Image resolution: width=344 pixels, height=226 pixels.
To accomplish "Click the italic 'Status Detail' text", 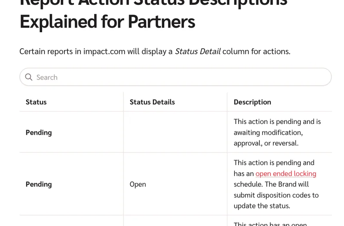I will (x=197, y=51).
